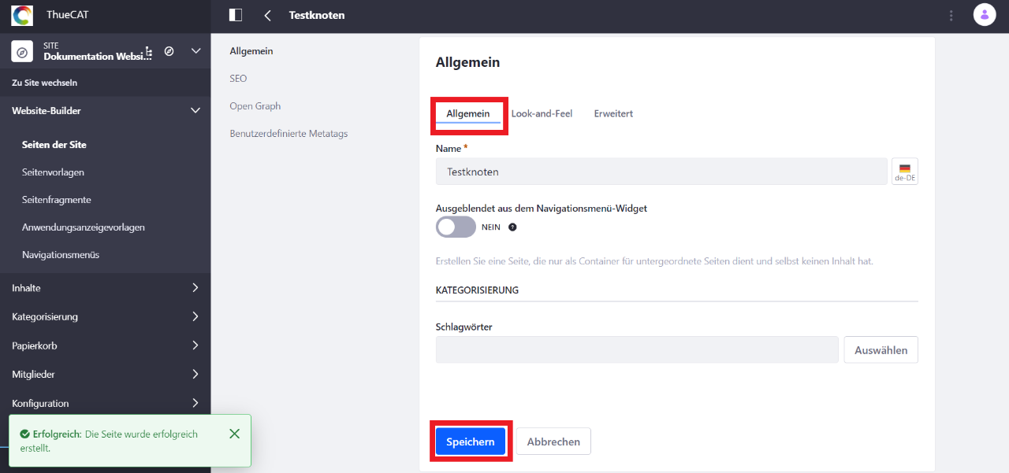
Task: Expand the Inhalte section
Action: coord(106,288)
